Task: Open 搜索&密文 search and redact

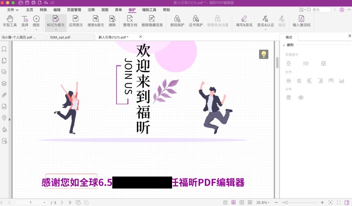Action: pos(95,21)
